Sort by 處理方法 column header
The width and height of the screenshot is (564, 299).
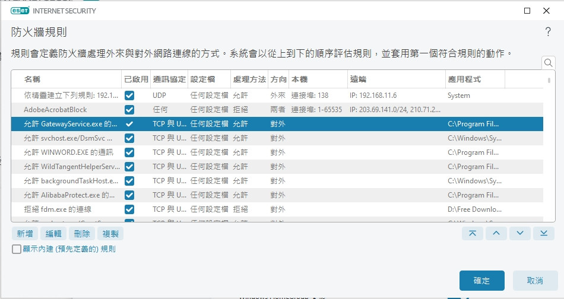pos(249,79)
